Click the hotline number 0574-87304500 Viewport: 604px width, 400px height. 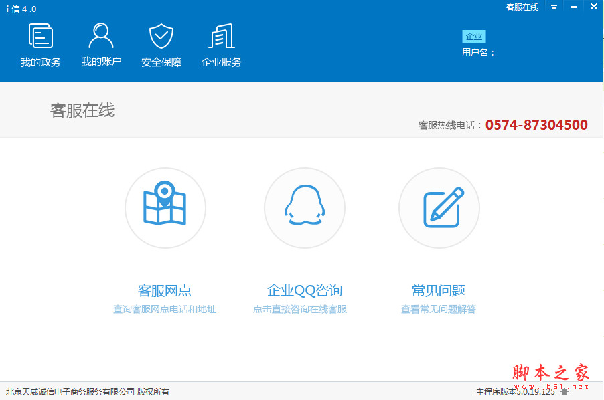(x=536, y=125)
